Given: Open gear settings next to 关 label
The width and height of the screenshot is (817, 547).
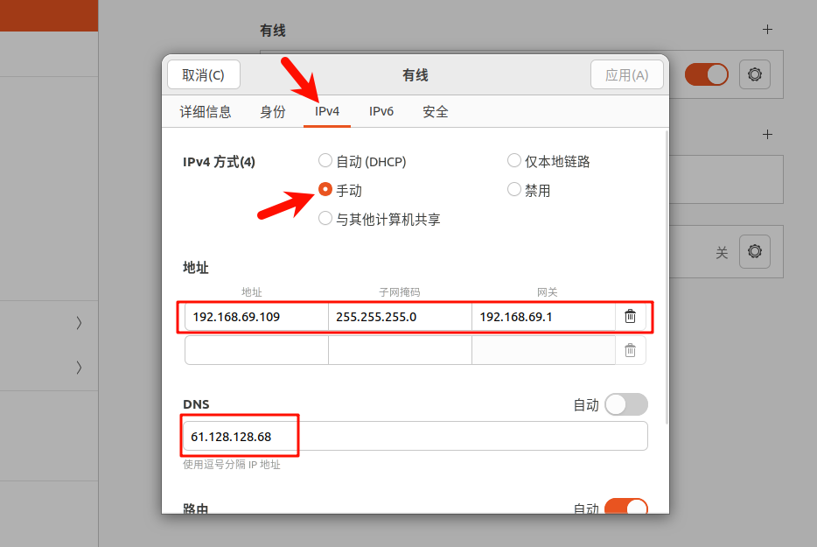Looking at the screenshot, I should (754, 252).
